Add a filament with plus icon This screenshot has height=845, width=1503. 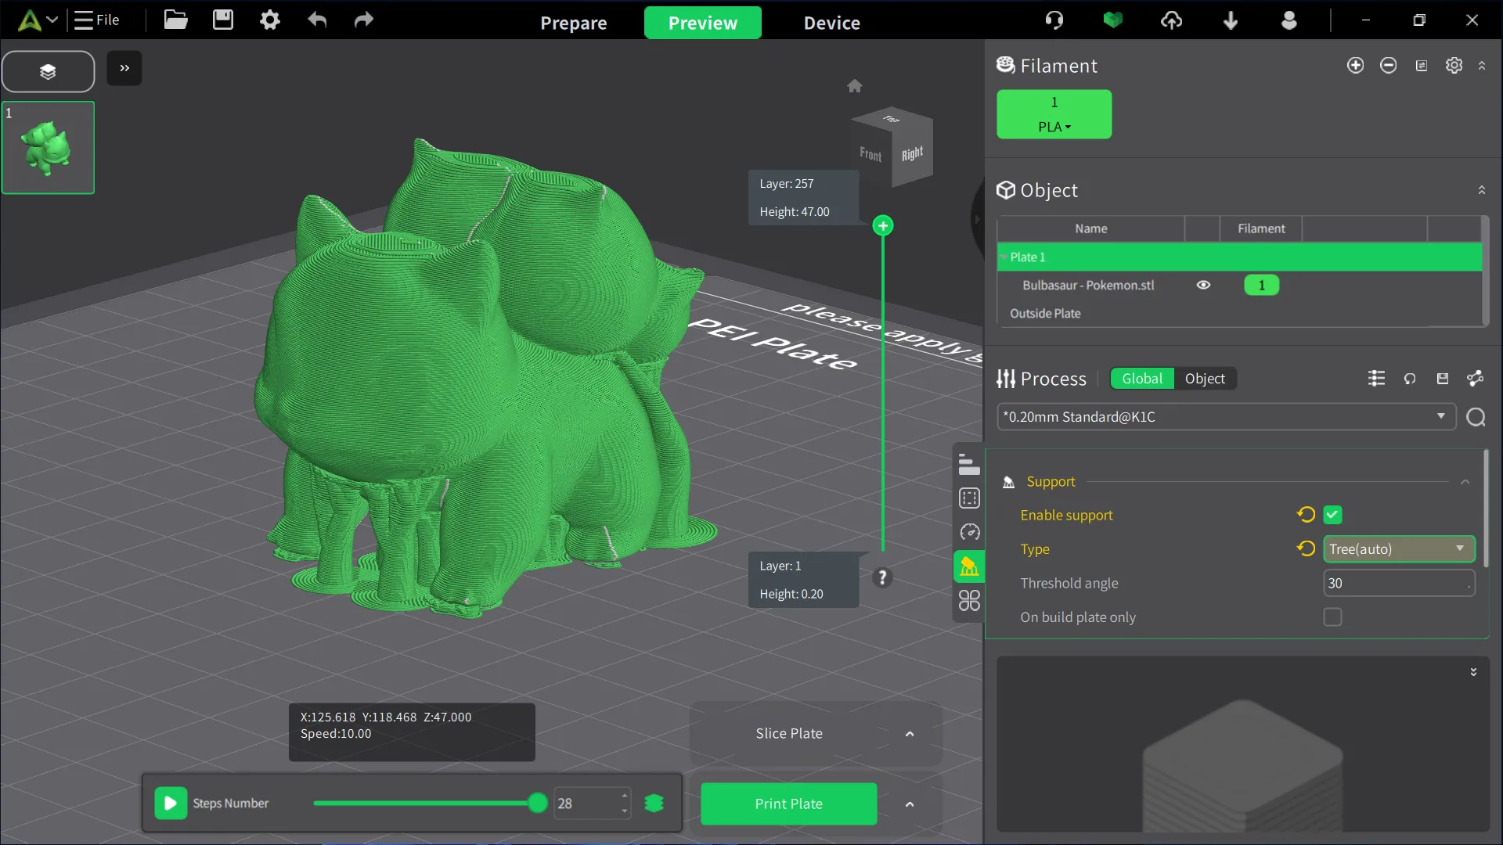point(1356,66)
